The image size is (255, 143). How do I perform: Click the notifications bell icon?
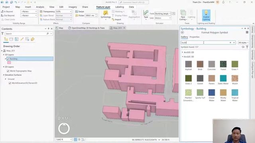coord(223,2)
